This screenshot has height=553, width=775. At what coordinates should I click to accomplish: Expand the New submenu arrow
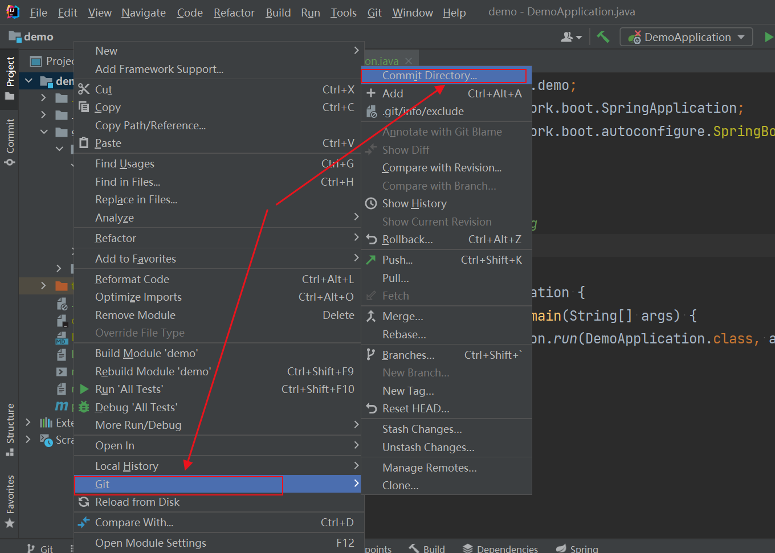(x=356, y=51)
